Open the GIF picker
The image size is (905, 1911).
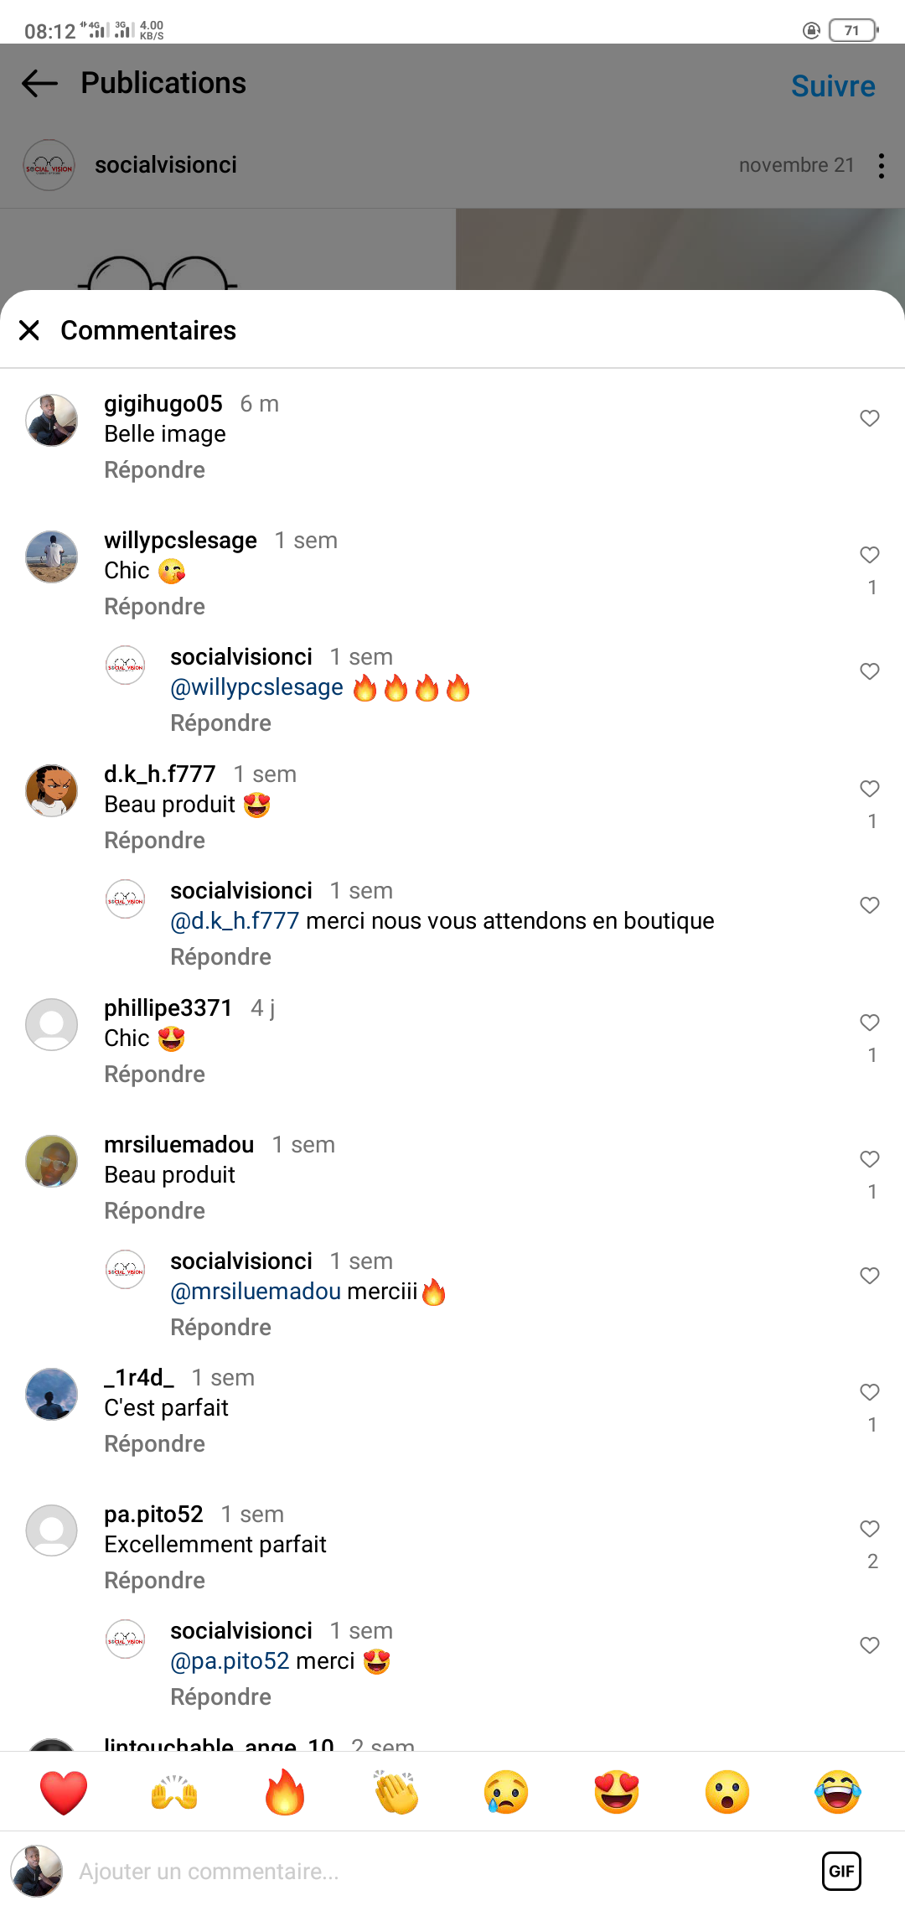click(x=841, y=1871)
